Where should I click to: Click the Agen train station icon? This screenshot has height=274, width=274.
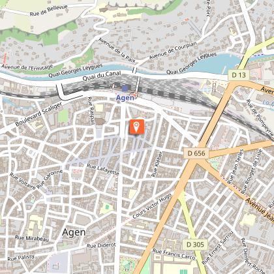click(125, 89)
